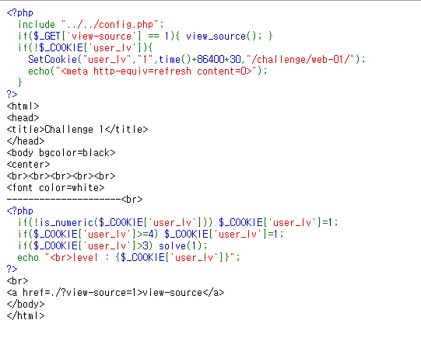Click the <center> tag line

pyautogui.click(x=29, y=165)
